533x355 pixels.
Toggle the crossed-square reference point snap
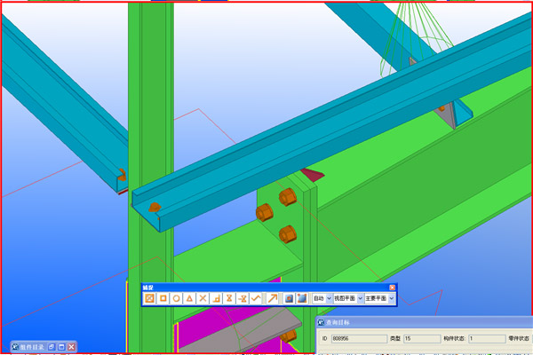[150, 298]
